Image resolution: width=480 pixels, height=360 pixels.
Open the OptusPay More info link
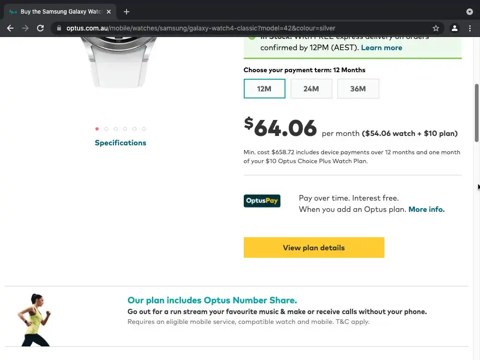point(427,210)
